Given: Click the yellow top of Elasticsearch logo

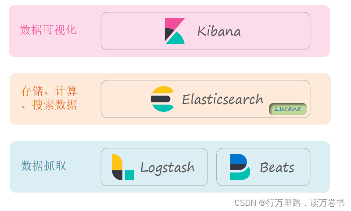Looking at the screenshot, I should 162,90.
